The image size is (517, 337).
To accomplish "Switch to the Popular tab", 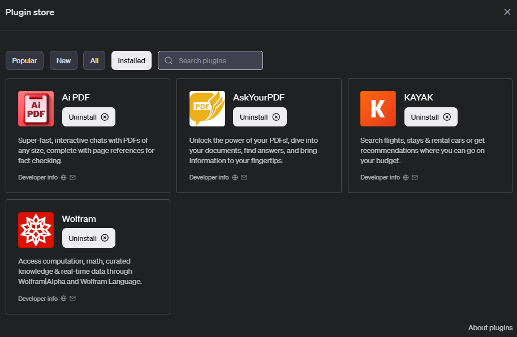I will point(24,60).
